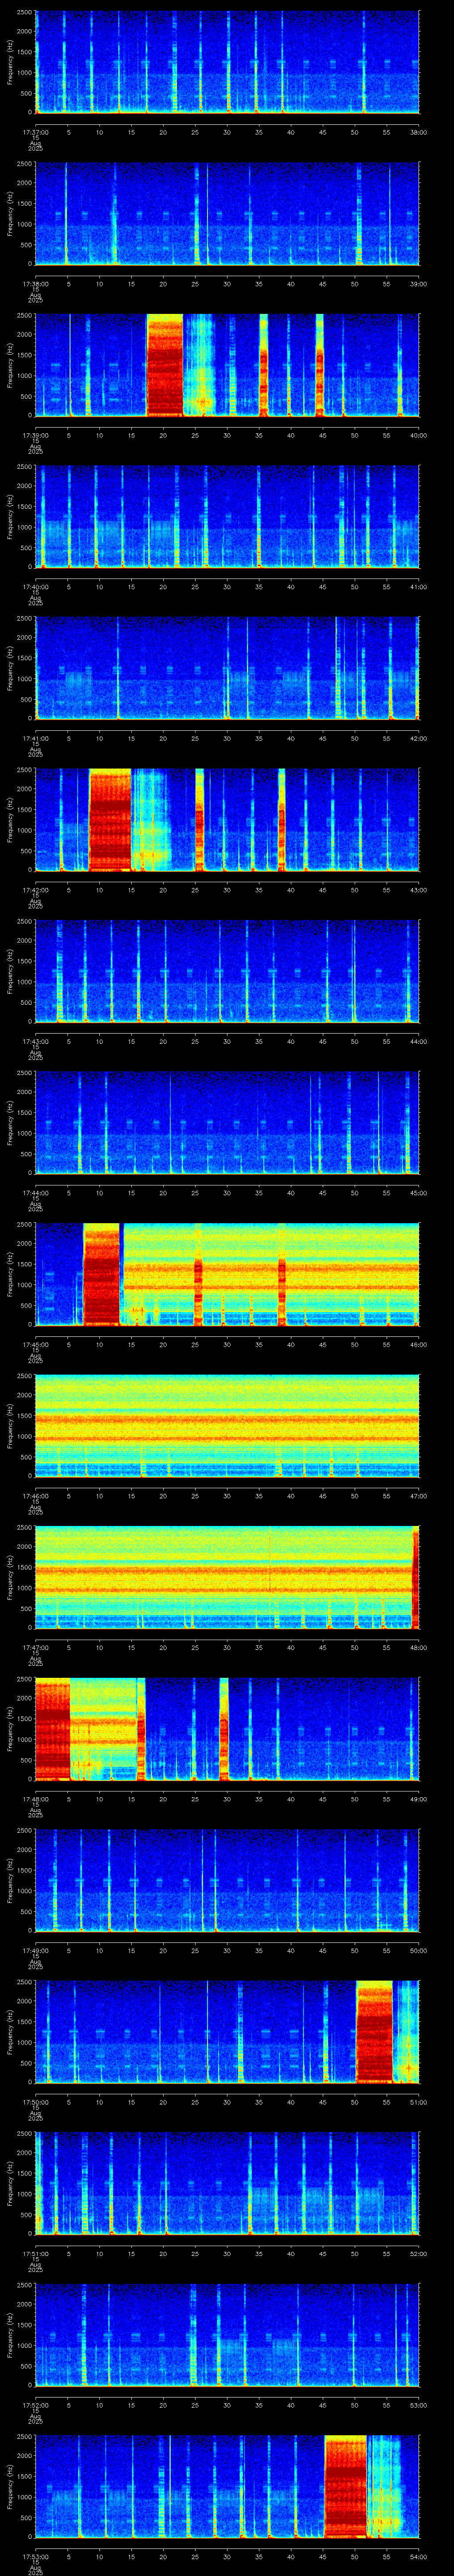Select the wide red burst in the 17:50 spectrogram
Image resolution: width=454 pixels, height=2576 pixels.
coord(374,2032)
